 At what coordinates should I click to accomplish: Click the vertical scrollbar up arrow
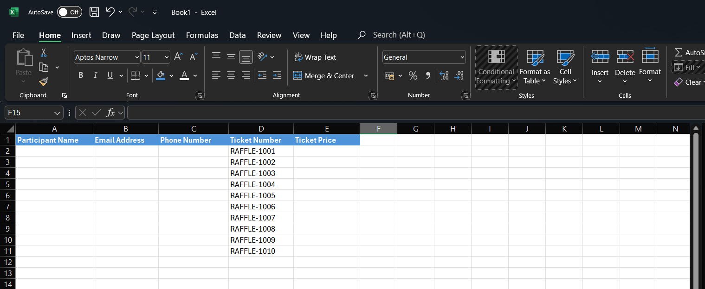point(695,128)
